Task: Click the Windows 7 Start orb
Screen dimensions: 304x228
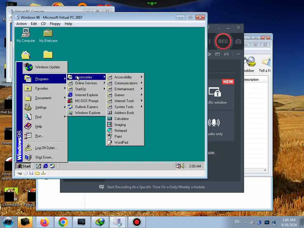Action: (8, 222)
